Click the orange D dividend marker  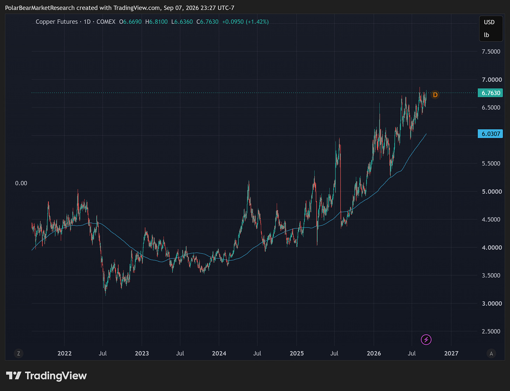(x=435, y=95)
